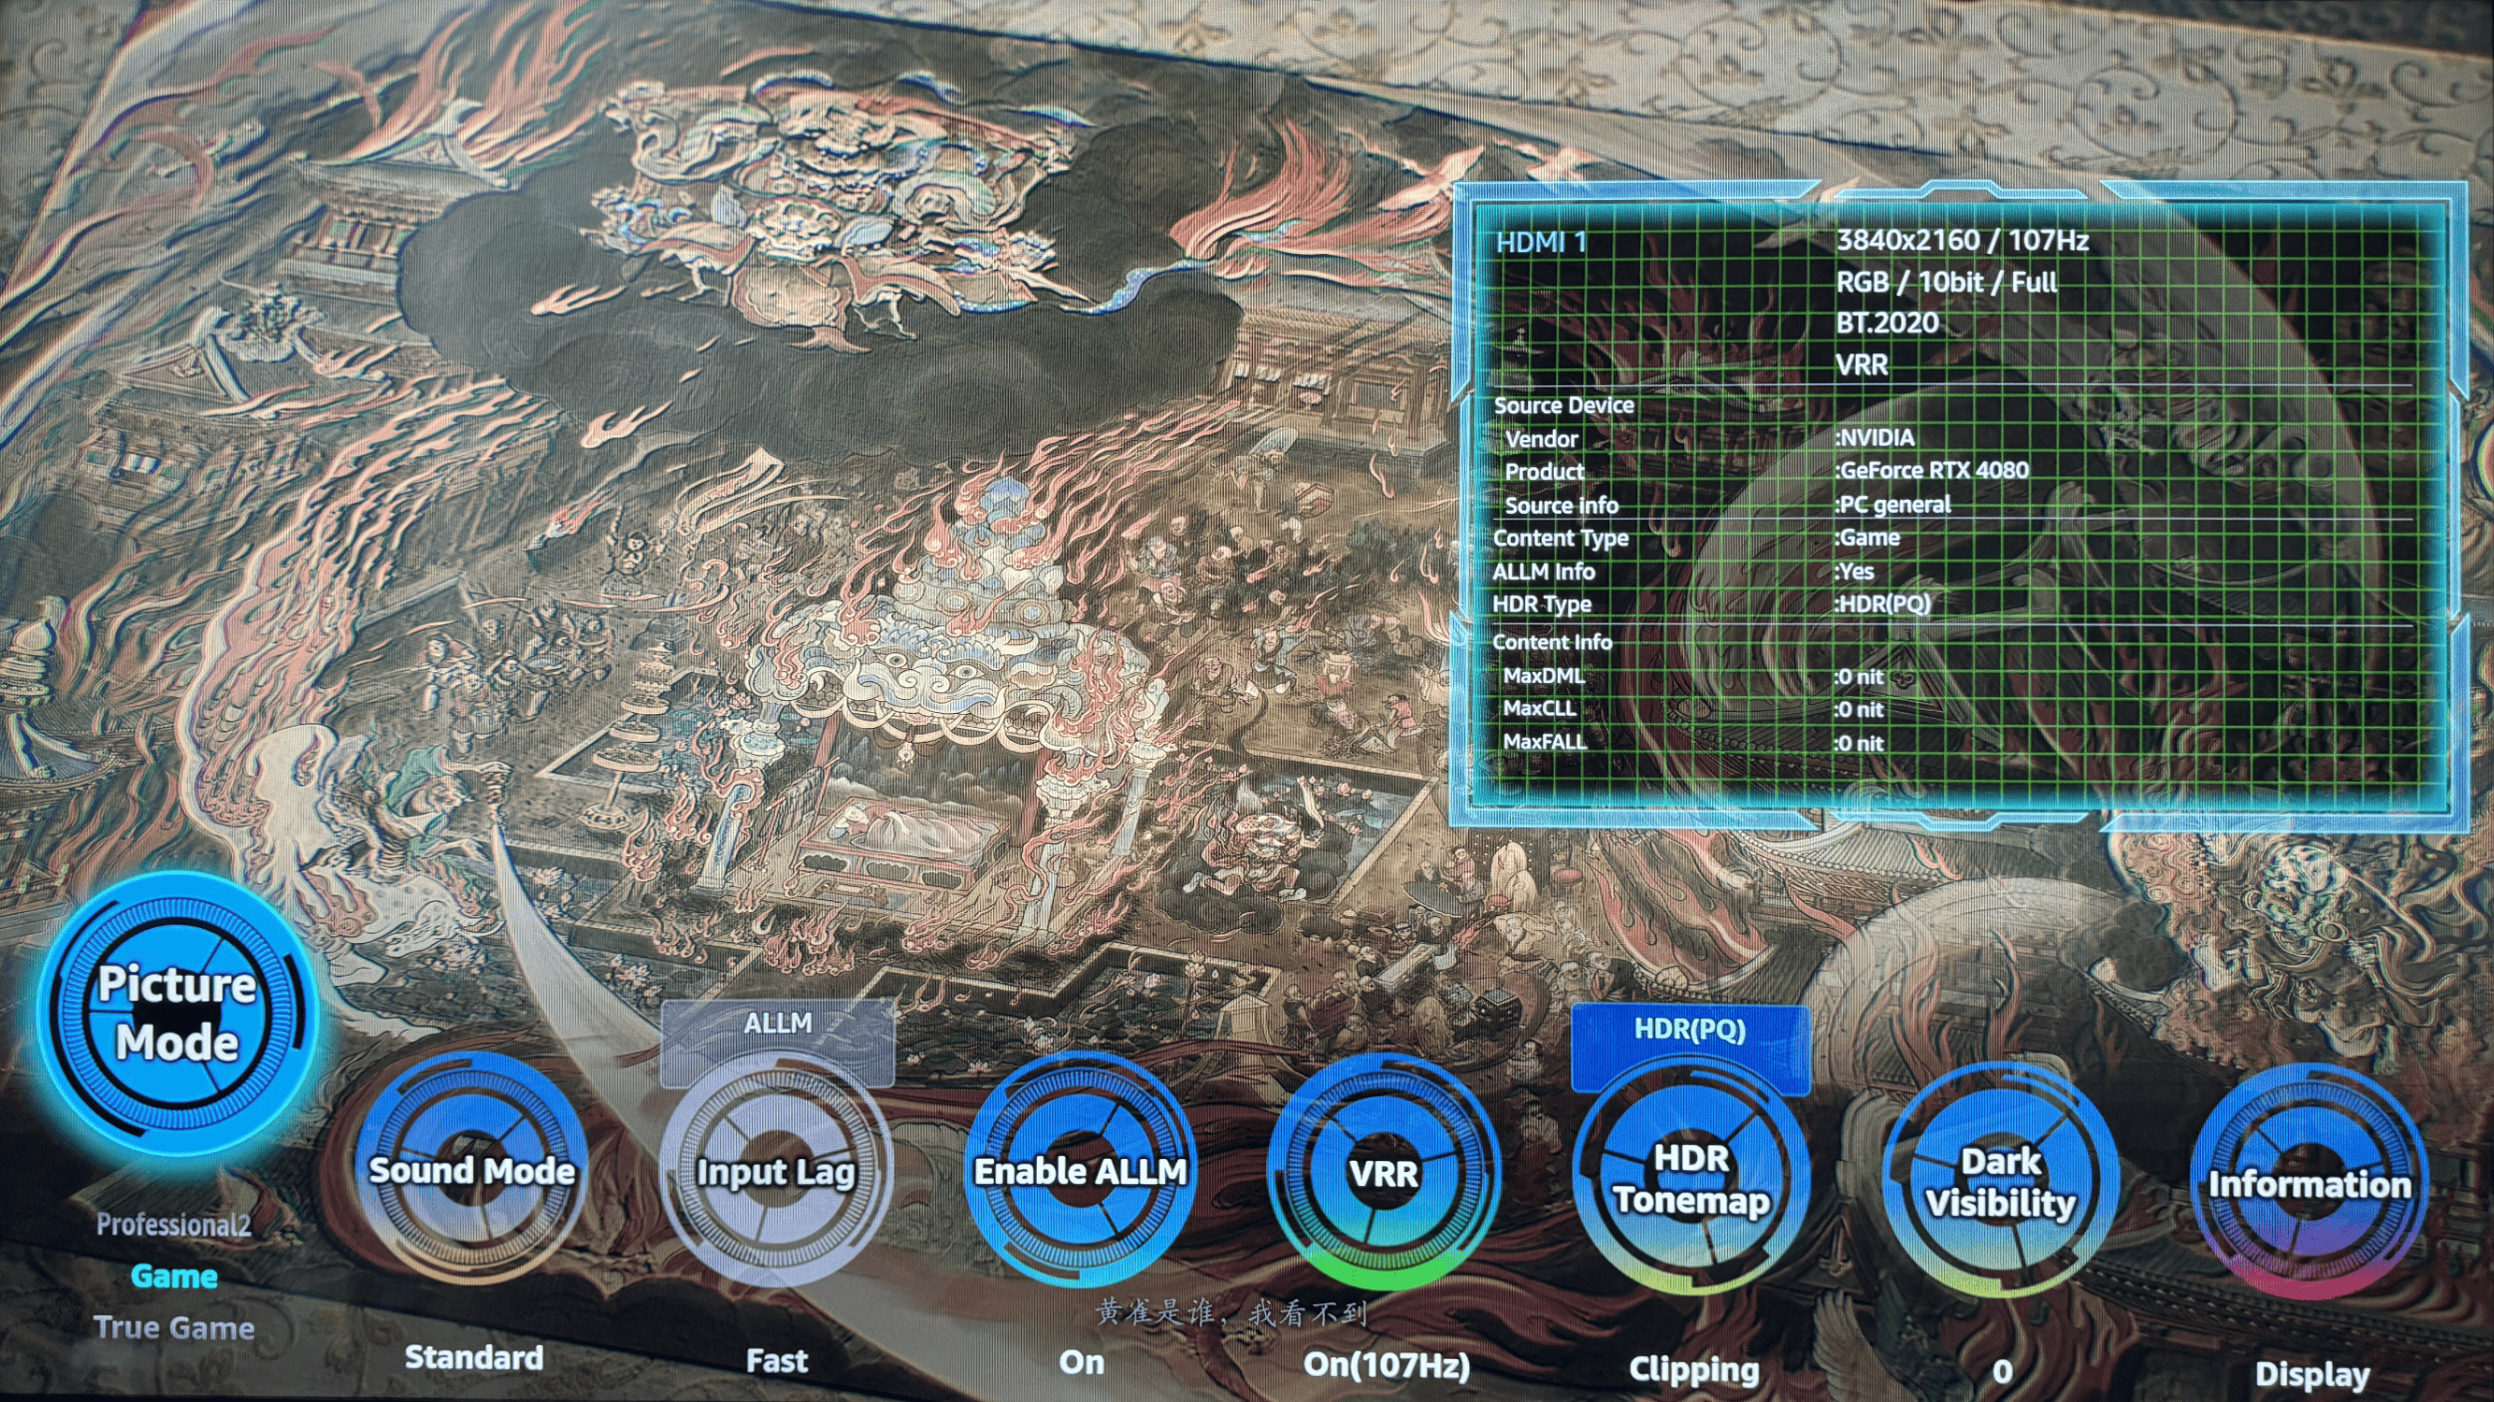Image resolution: width=2494 pixels, height=1402 pixels.
Task: Adjust the Dark Visibility dial
Action: (x=2001, y=1181)
